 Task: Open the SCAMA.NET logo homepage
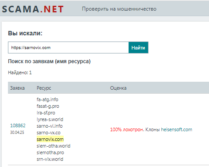click(33, 9)
